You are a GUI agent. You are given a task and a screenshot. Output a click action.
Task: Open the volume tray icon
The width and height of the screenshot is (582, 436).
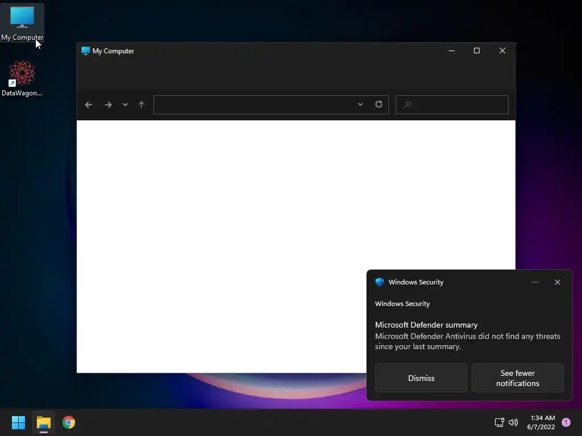[x=513, y=422]
